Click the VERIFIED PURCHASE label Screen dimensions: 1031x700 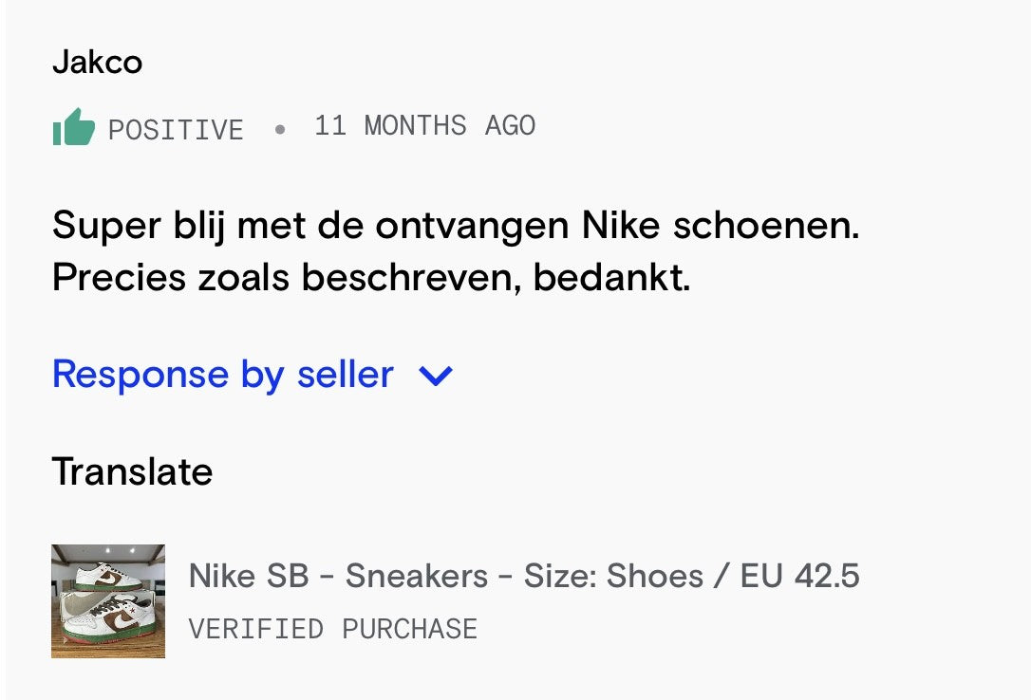332,629
